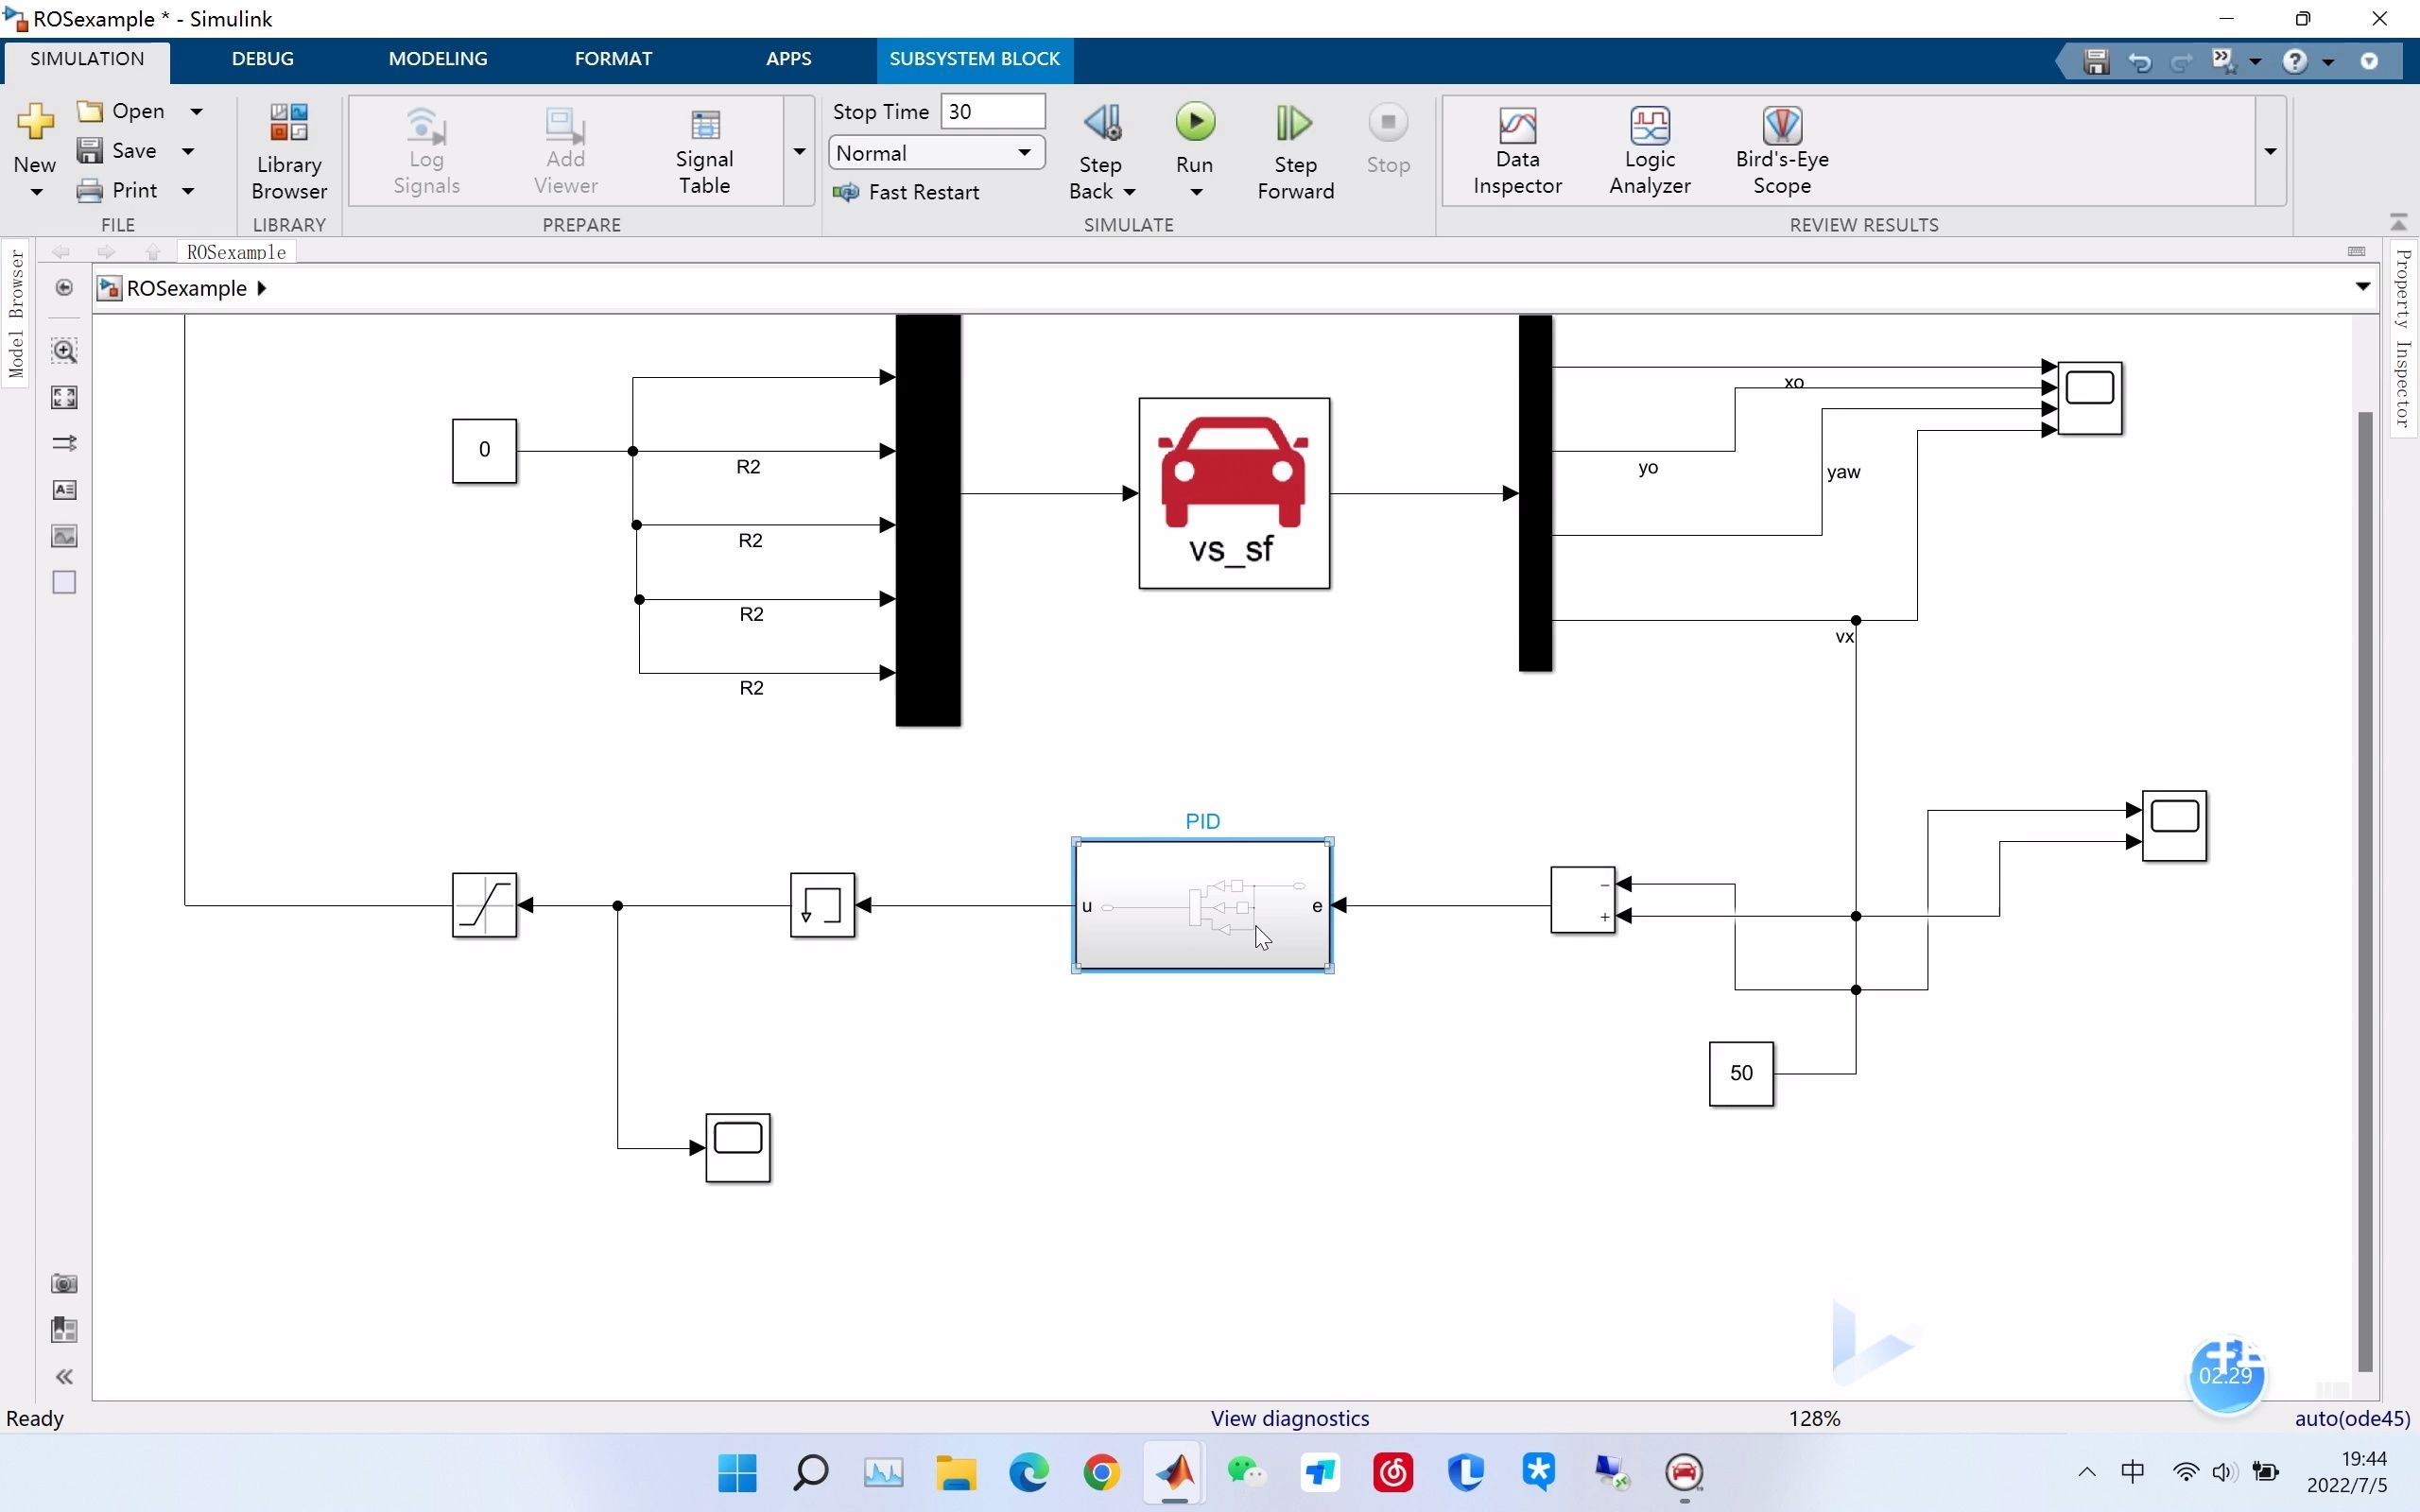
Task: Switch to the DEBUG ribbon tab
Action: coord(261,58)
